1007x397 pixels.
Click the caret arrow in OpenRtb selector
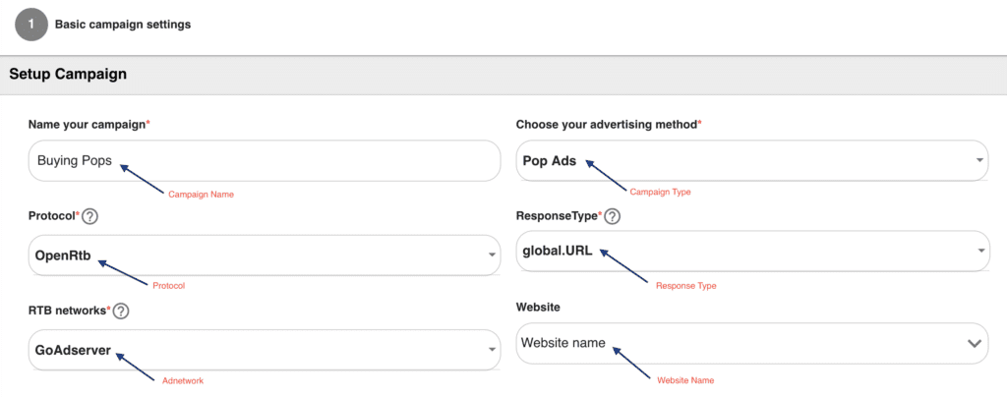[x=492, y=255]
